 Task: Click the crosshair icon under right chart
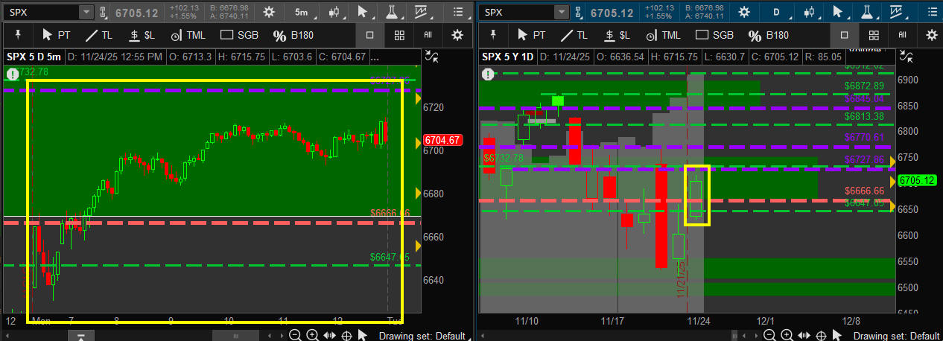[821, 335]
